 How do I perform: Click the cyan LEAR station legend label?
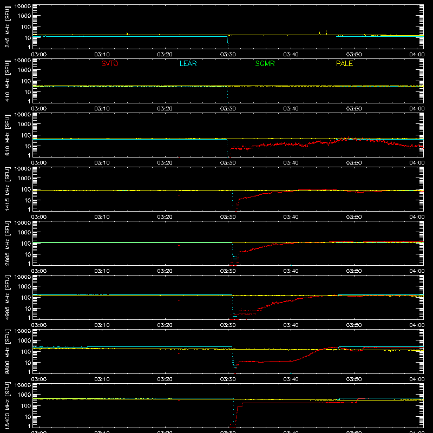pyautogui.click(x=188, y=63)
